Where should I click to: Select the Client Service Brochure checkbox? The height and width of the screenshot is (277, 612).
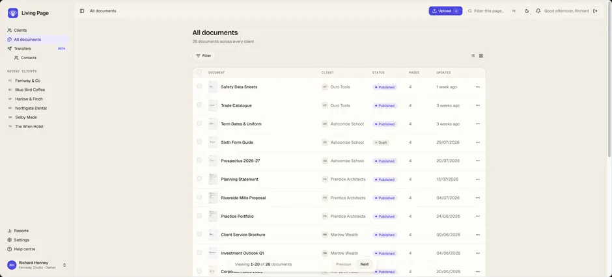[x=199, y=234]
